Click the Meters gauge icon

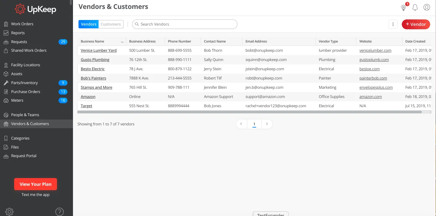click(6, 100)
